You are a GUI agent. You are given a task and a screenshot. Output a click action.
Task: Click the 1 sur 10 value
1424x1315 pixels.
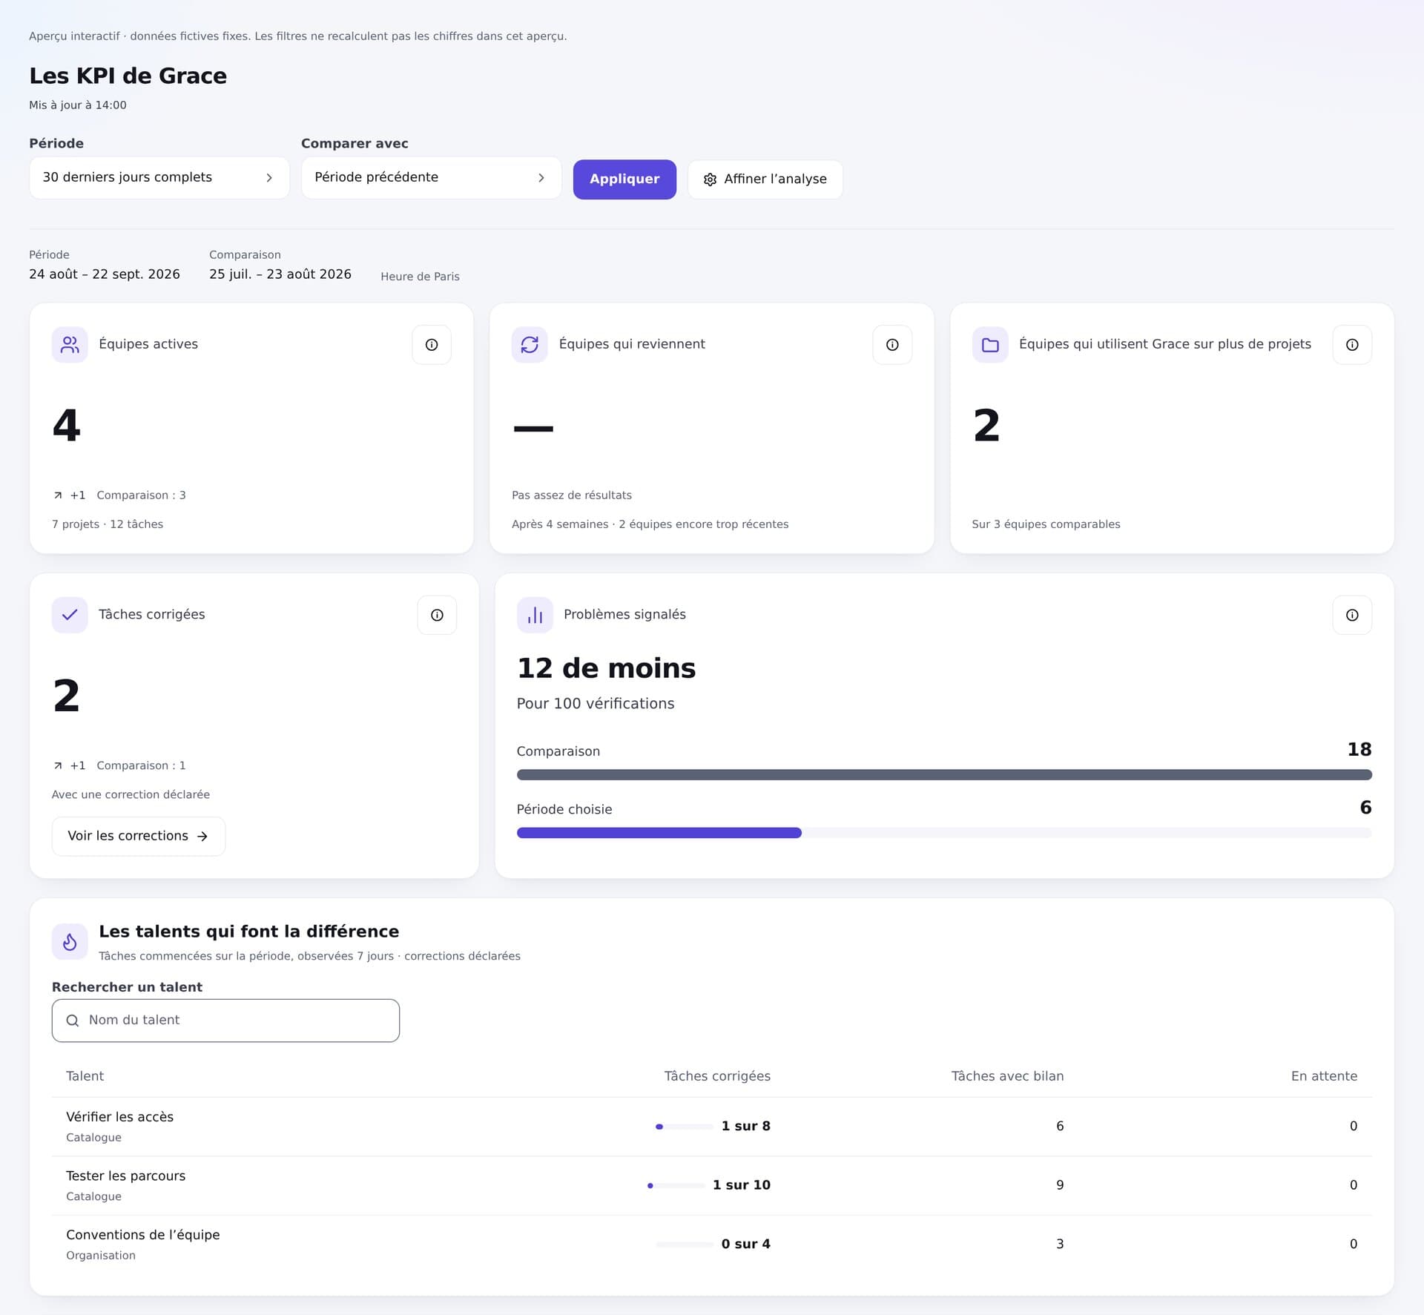click(742, 1185)
